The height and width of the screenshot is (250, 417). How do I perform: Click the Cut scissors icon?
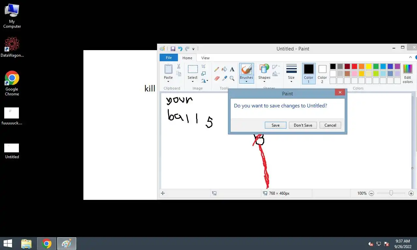[179, 66]
